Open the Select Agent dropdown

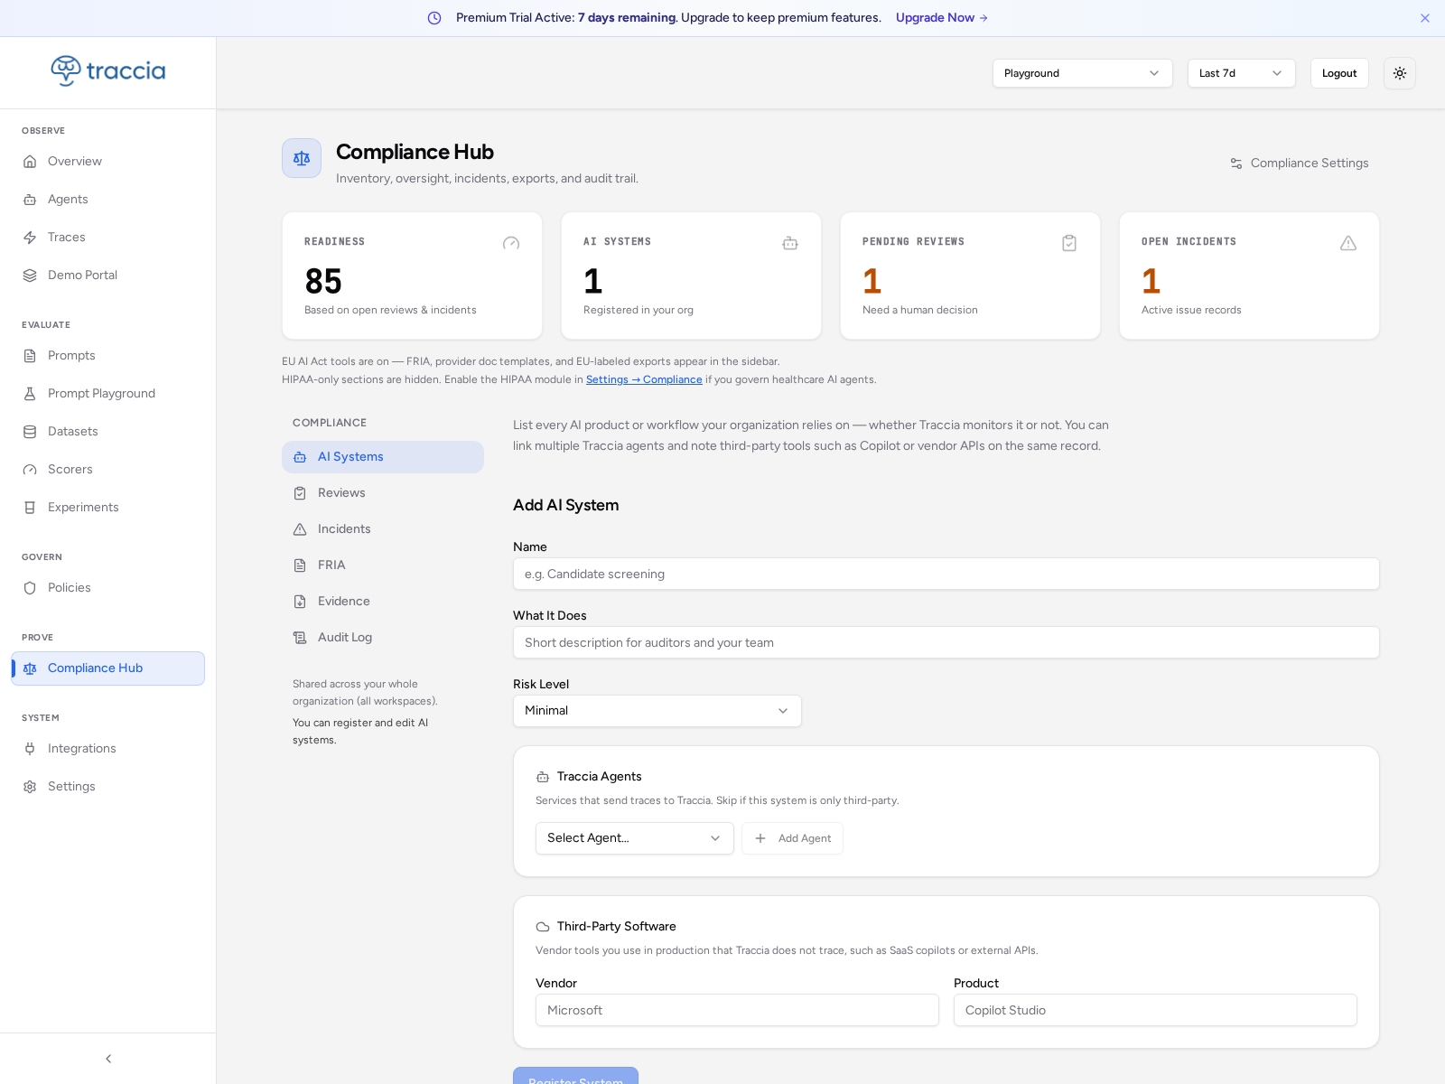[x=635, y=838]
